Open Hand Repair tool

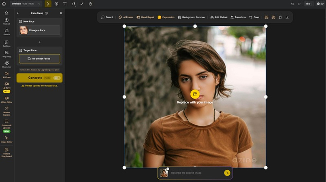[145, 17]
